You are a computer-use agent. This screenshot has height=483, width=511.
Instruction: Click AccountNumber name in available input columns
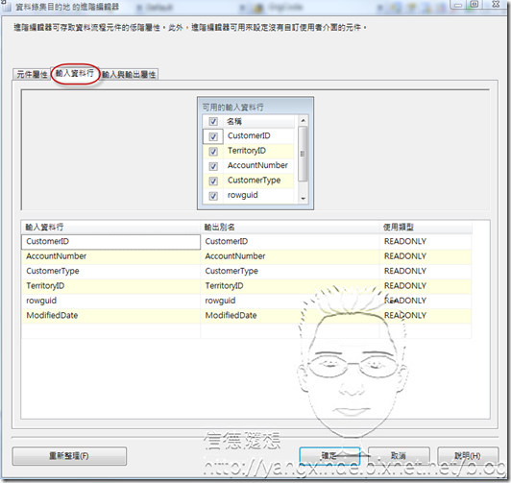(x=257, y=165)
